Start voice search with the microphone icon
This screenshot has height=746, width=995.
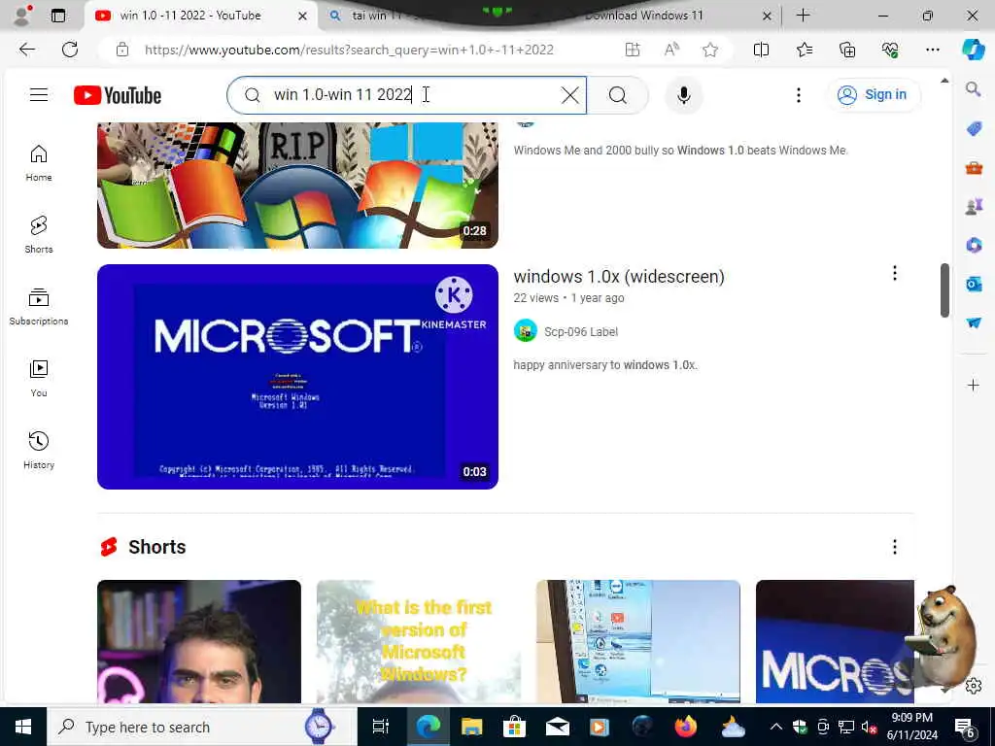click(x=683, y=95)
